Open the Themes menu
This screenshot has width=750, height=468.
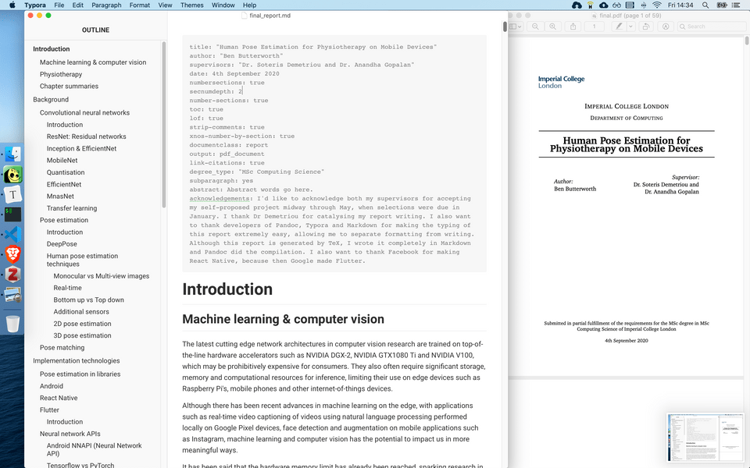(191, 5)
